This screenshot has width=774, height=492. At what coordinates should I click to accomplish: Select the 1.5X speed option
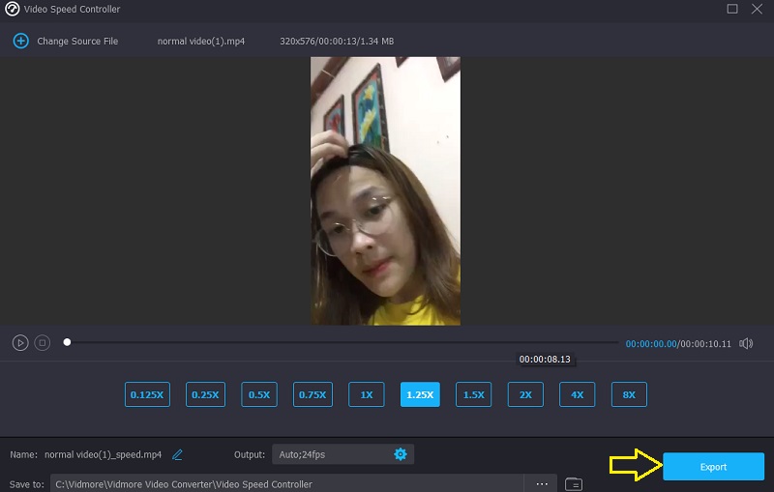point(474,394)
